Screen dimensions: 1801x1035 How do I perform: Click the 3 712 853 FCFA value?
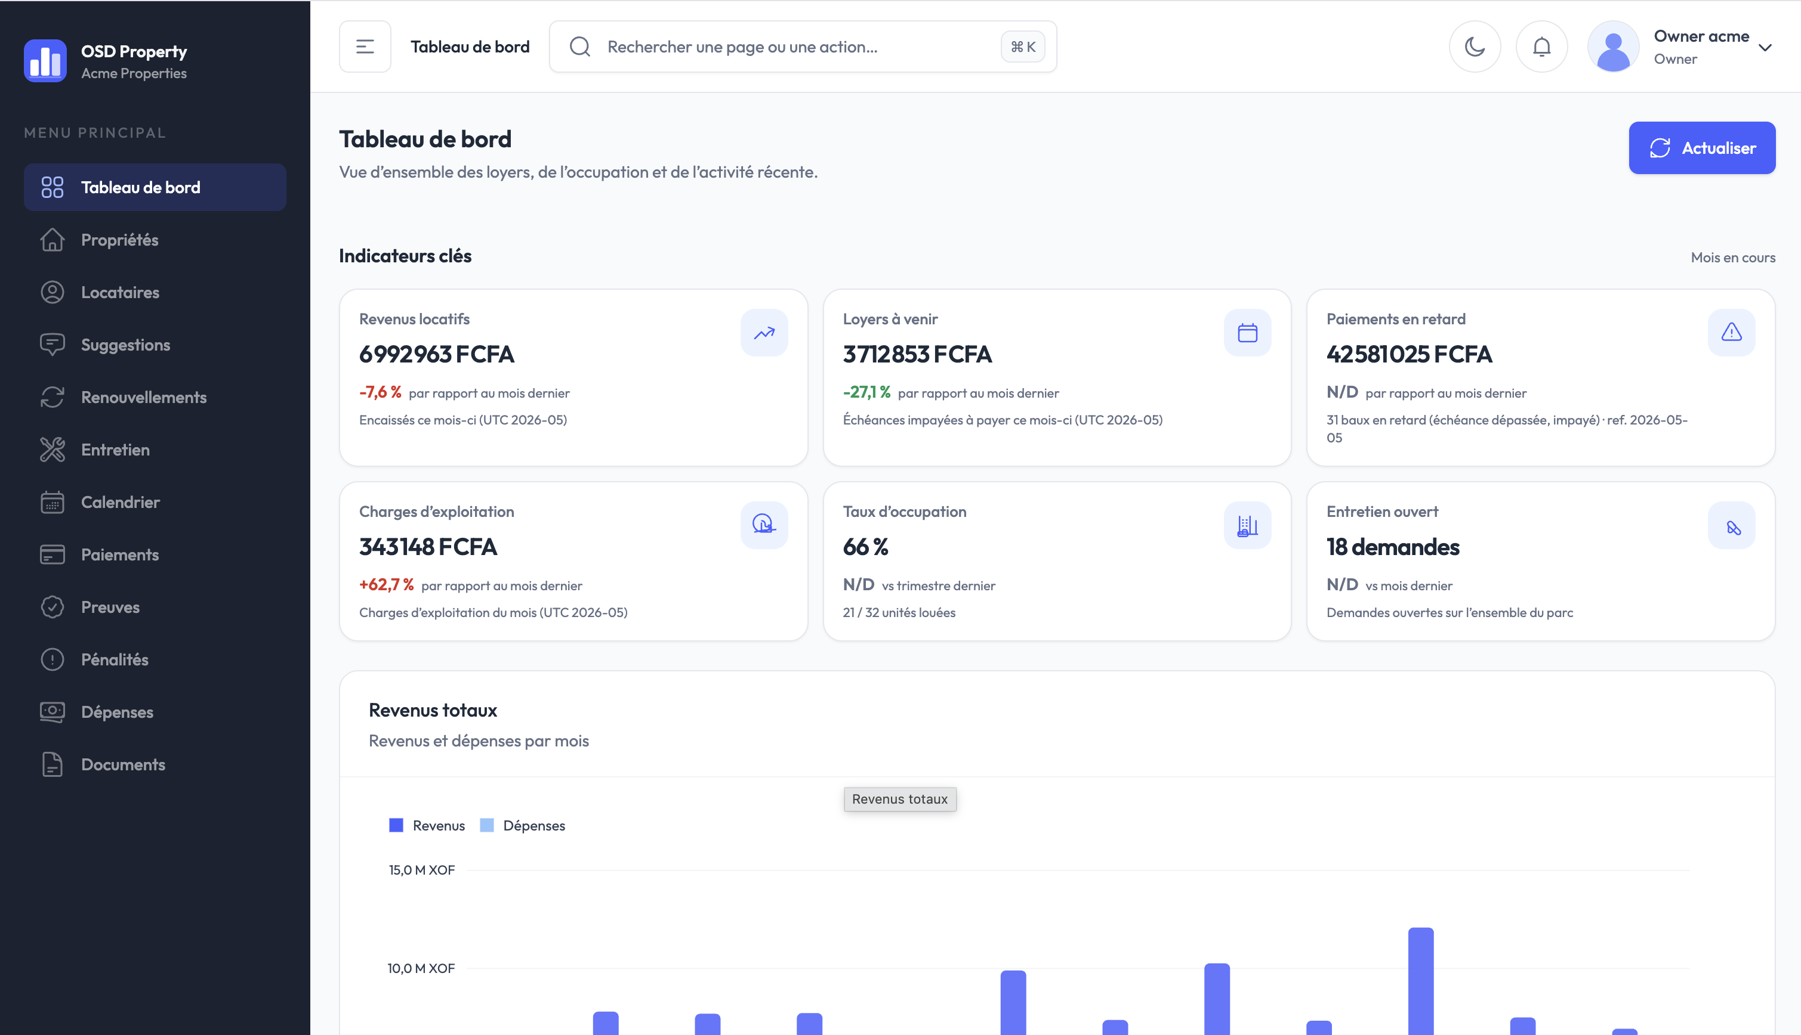pyautogui.click(x=917, y=354)
